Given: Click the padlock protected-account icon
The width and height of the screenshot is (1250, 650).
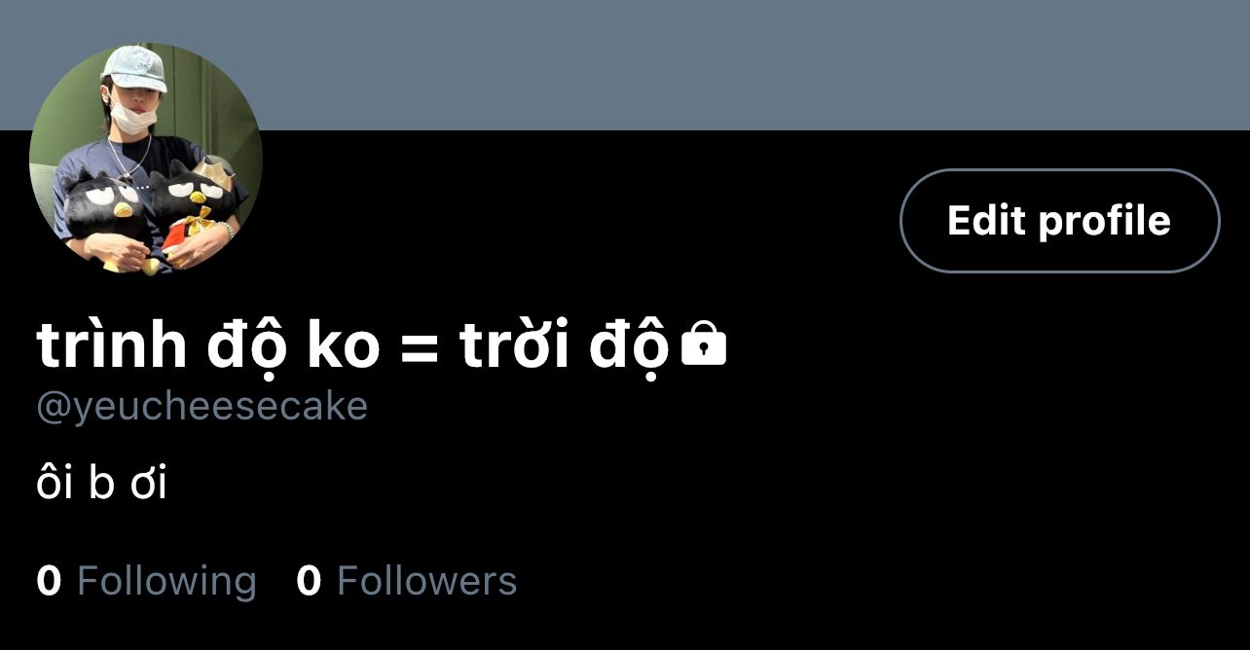Looking at the screenshot, I should [x=704, y=345].
